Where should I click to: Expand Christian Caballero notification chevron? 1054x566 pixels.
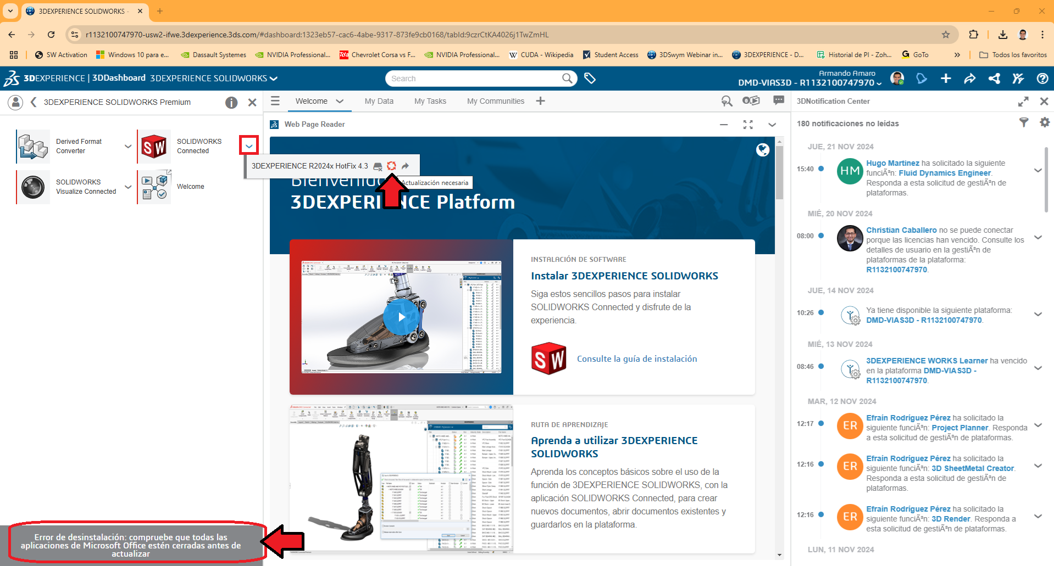pos(1038,237)
